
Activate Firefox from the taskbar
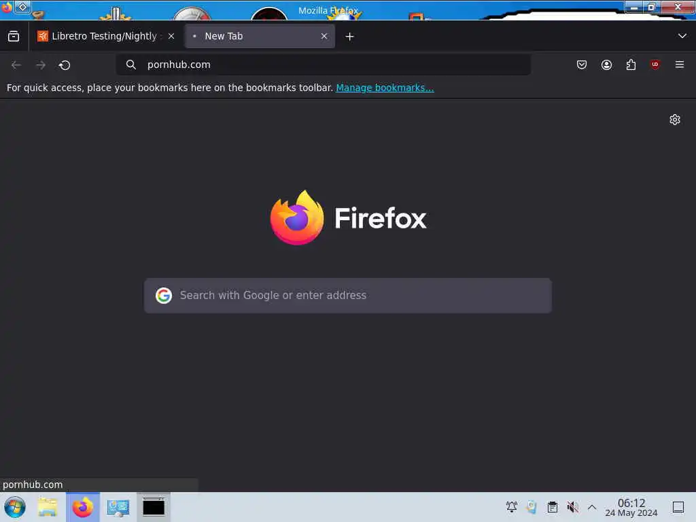pos(83,507)
